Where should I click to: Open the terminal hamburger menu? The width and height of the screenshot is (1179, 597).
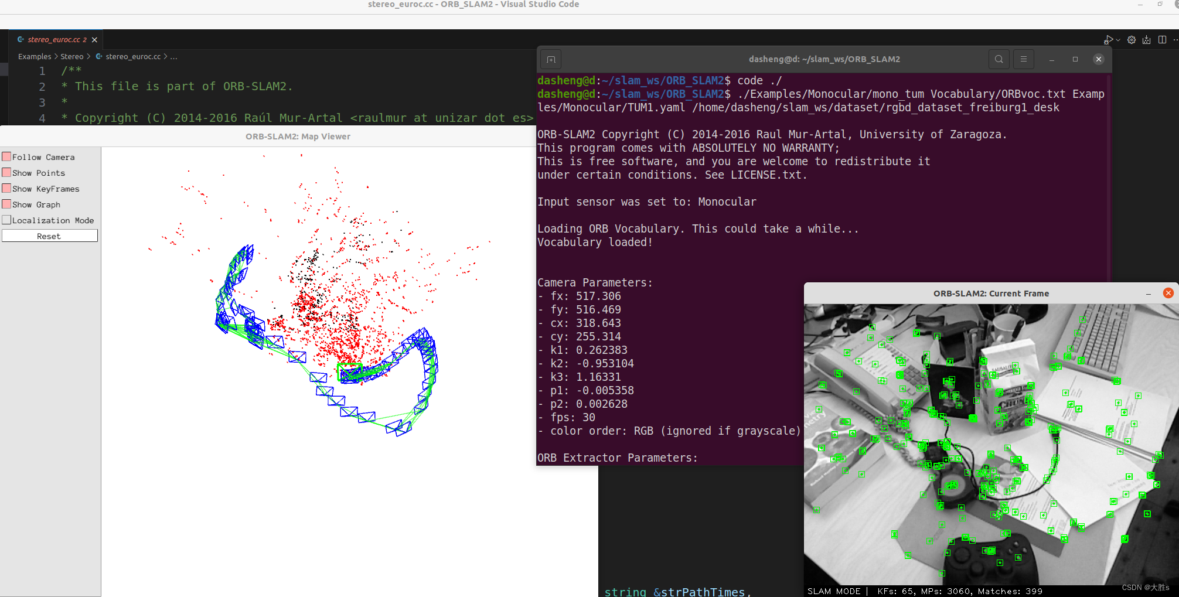pyautogui.click(x=1024, y=59)
